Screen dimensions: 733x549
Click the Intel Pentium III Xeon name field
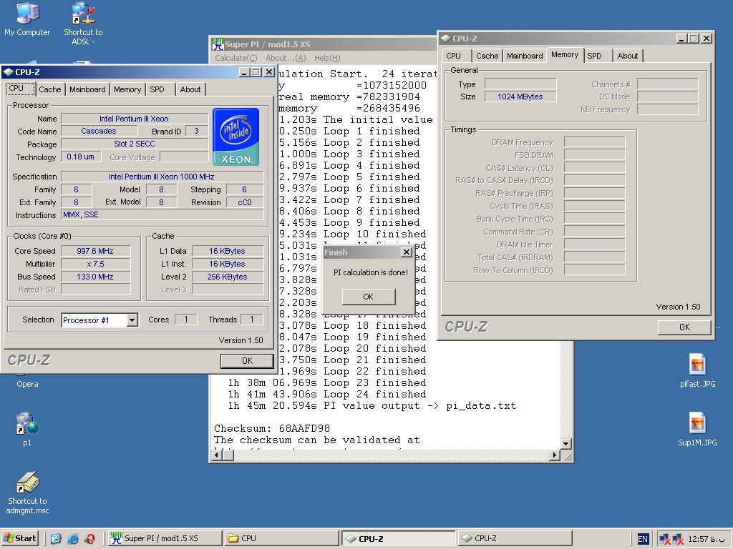(134, 119)
